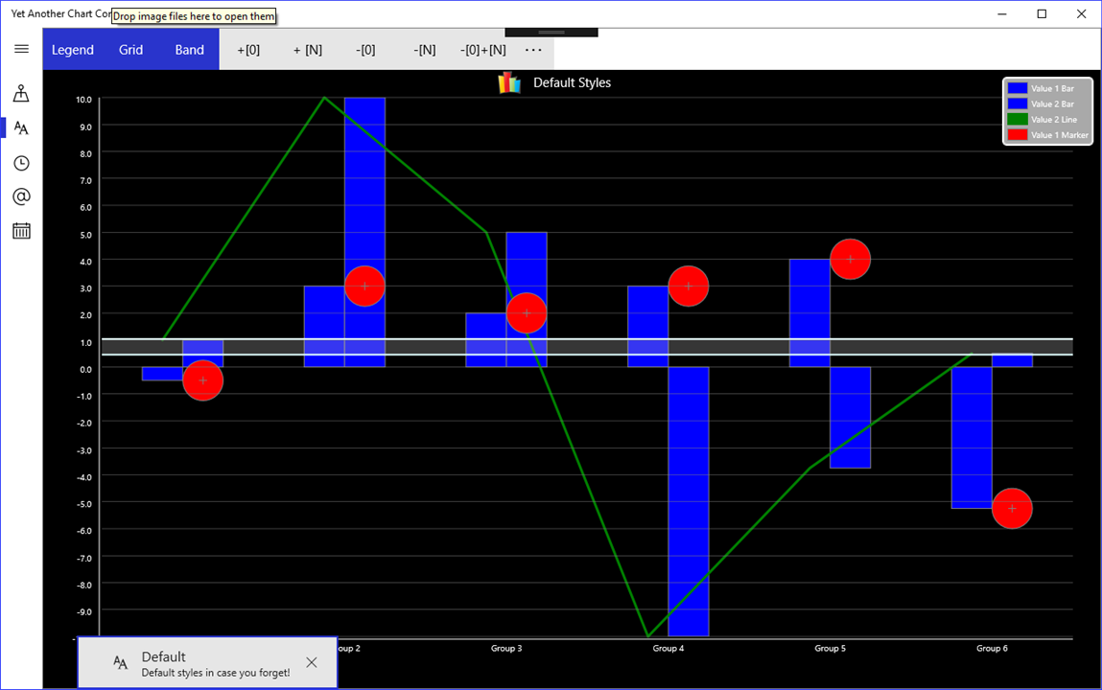Click the -5.0 value axis label
1102x690 pixels.
(x=83, y=504)
